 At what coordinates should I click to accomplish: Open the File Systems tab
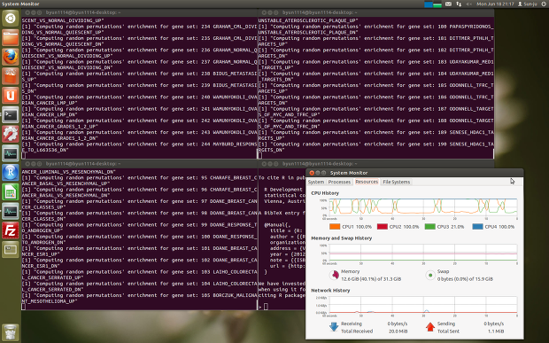pos(397,182)
